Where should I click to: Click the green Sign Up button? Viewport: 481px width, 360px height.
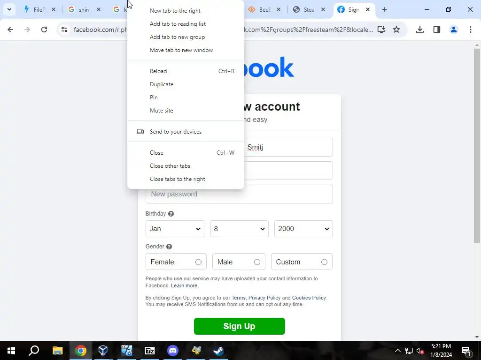pos(239,326)
